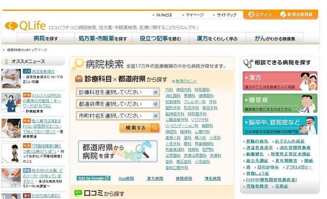Click the 動脈硬化 link
Screen dimensions: 327x199
click(255, 154)
